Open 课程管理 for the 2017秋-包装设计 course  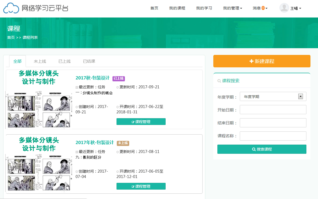click(x=141, y=122)
